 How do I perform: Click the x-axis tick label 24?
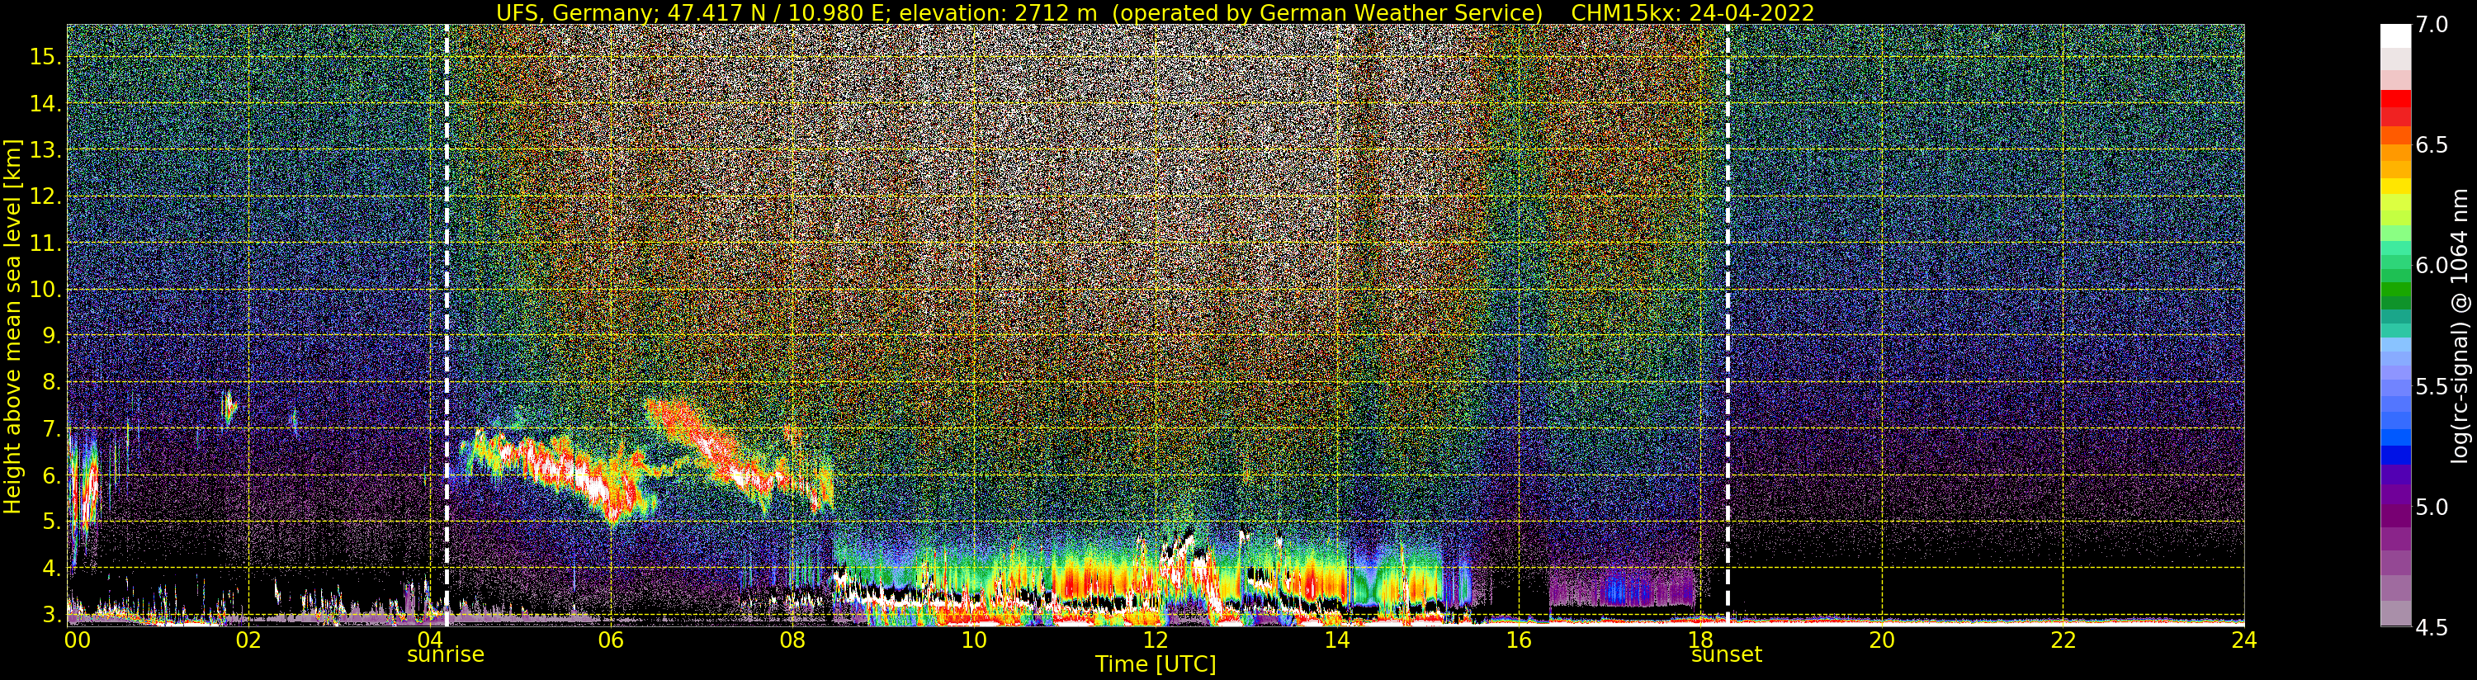(x=2244, y=640)
